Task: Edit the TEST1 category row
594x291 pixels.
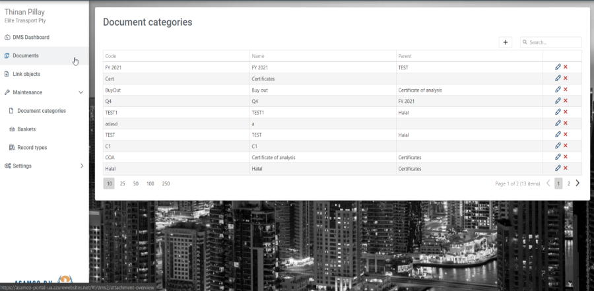Action: [x=558, y=112]
